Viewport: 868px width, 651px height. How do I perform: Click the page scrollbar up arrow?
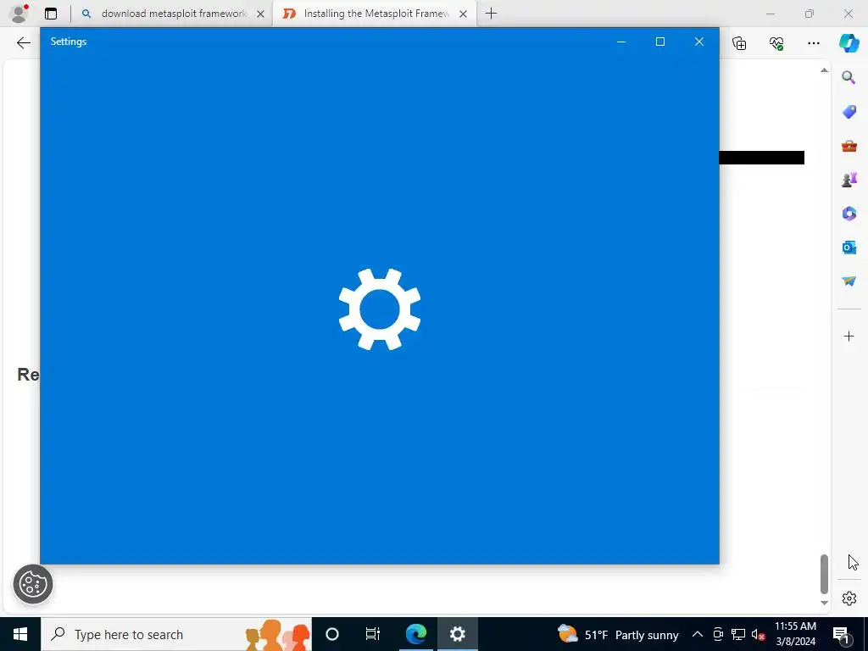pyautogui.click(x=824, y=70)
